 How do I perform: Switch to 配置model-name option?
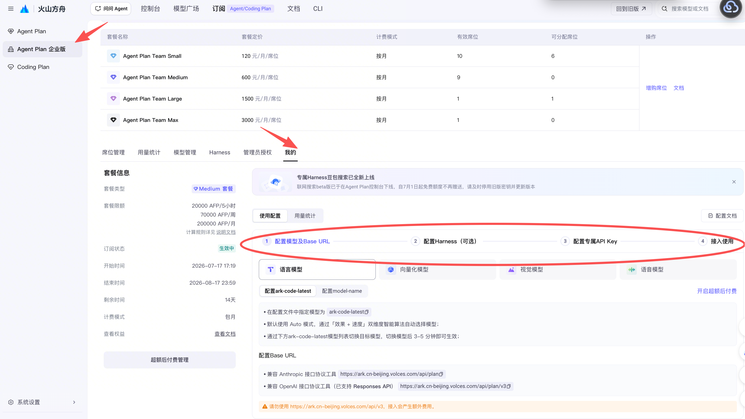(342, 291)
